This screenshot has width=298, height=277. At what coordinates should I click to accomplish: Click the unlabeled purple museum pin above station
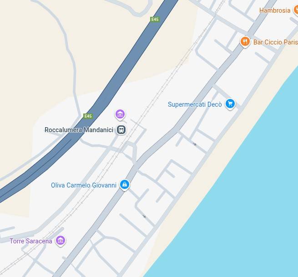click(x=120, y=114)
